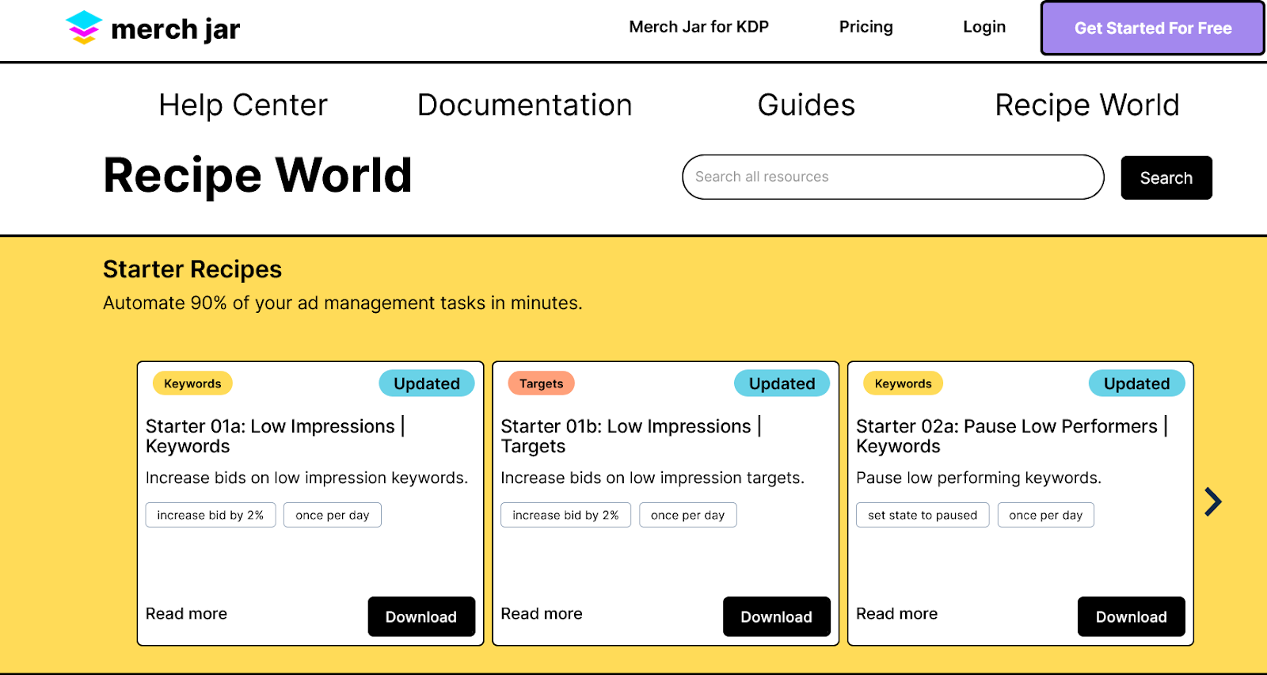Click 'once per day' chip on Starter 01a
Image resolution: width=1267 pixels, height=675 pixels.
(333, 515)
